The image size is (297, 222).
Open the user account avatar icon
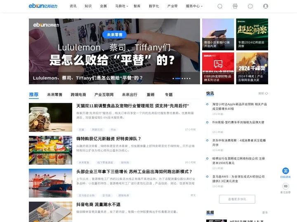[266, 6]
